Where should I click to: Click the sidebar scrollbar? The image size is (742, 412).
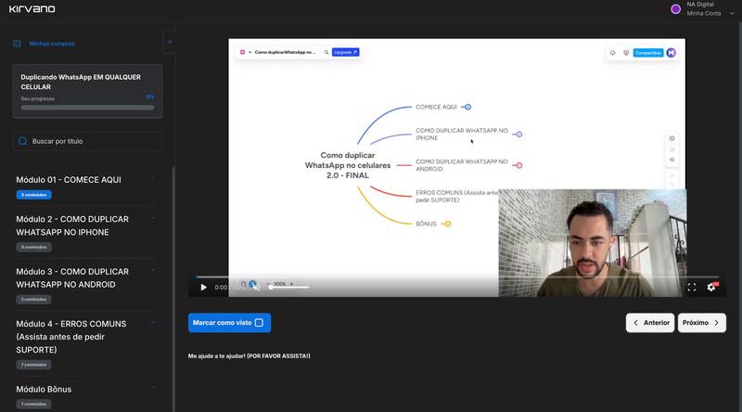[174, 289]
